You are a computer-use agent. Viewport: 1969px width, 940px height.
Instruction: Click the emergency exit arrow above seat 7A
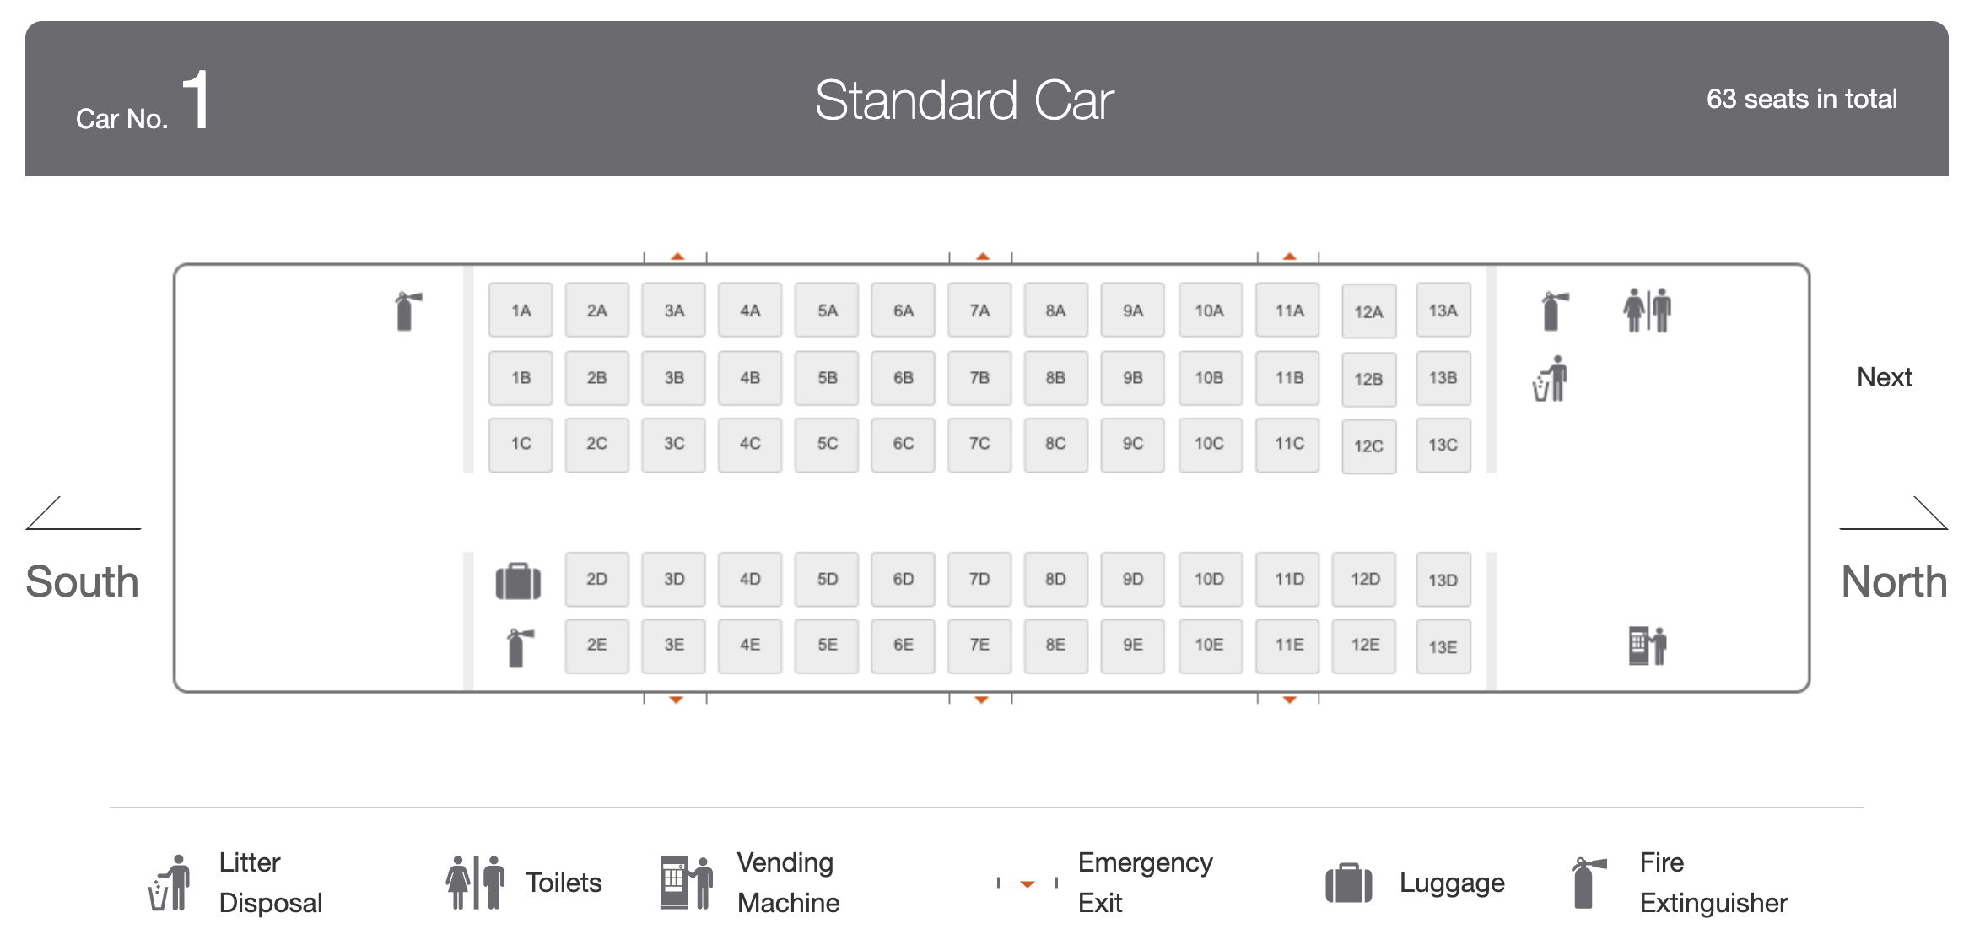[x=982, y=257]
